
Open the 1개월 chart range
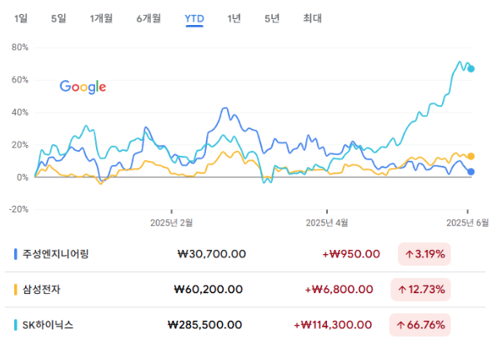point(101,18)
